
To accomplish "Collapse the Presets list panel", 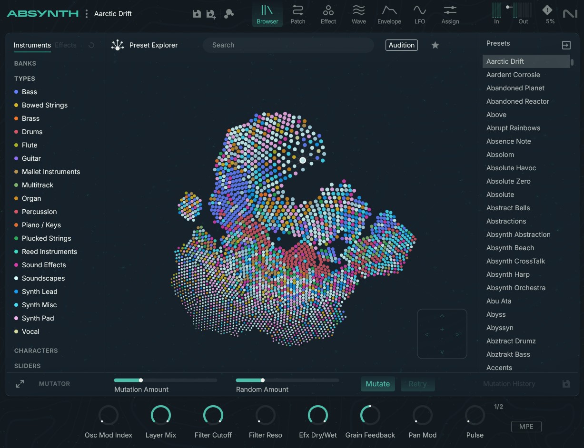I will tap(566, 45).
